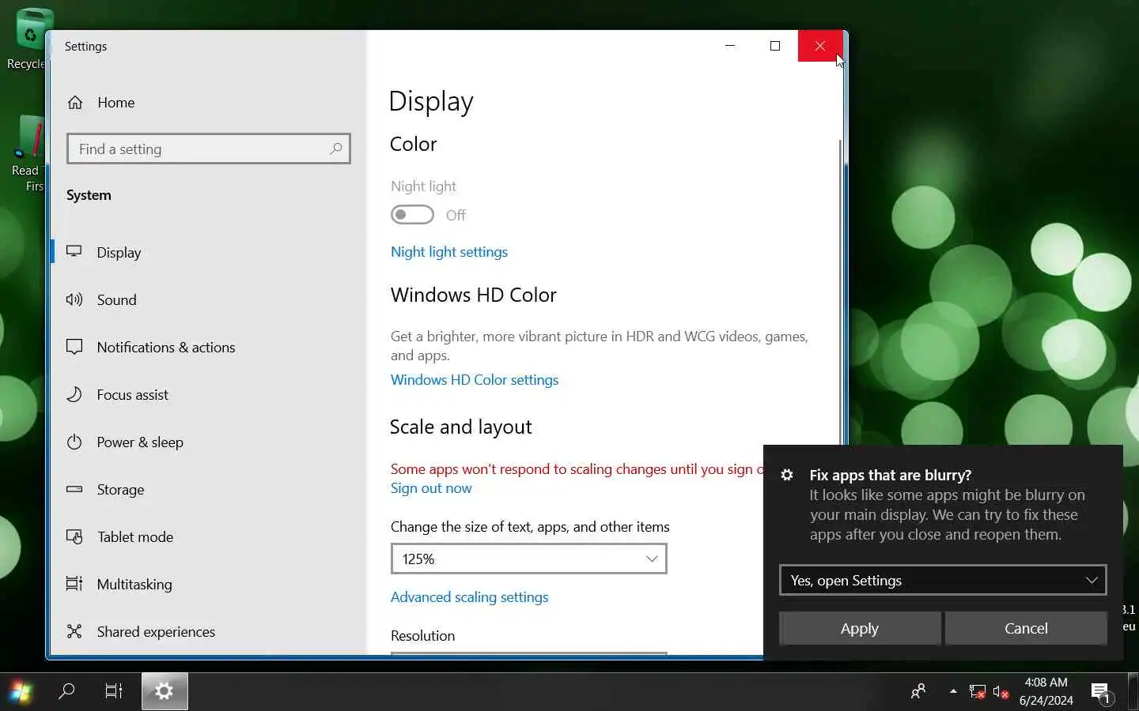Click the Focus assist moon icon
The image size is (1139, 711).
pyautogui.click(x=74, y=394)
